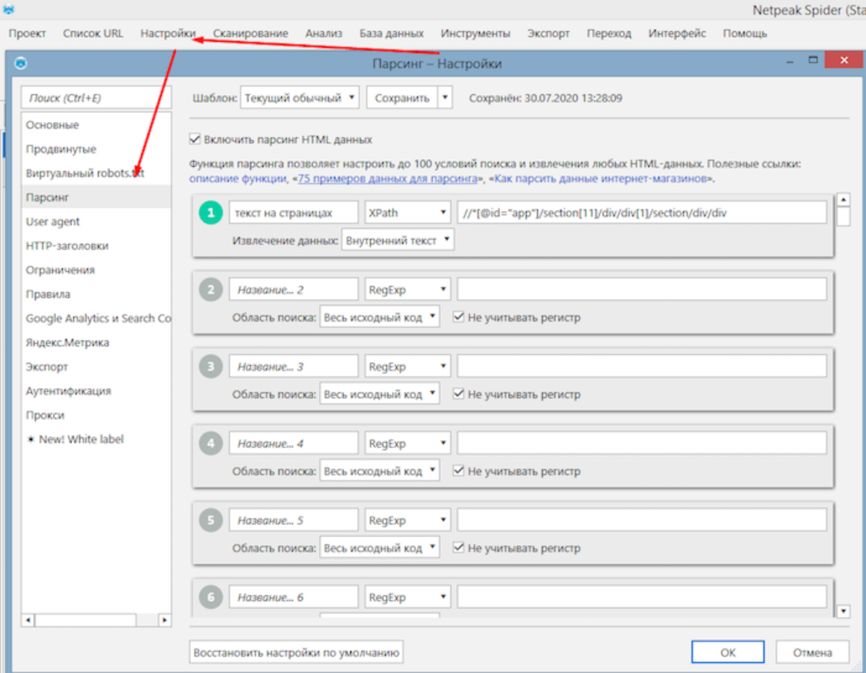Image resolution: width=866 pixels, height=673 pixels.
Task: Open XPath type dropdown in condition 1
Action: (x=407, y=213)
